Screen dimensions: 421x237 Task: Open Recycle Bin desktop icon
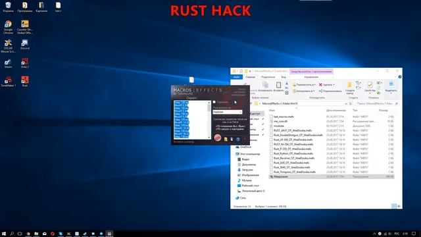click(x=8, y=7)
